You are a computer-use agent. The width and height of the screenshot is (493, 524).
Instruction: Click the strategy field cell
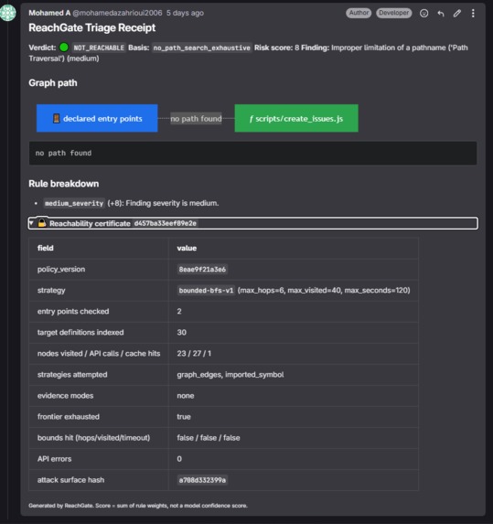[99, 290]
